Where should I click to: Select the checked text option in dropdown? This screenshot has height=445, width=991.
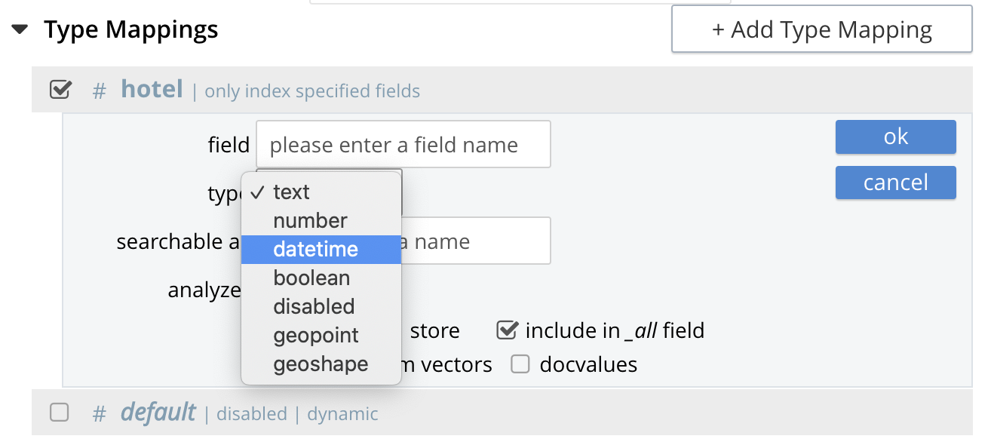pos(291,192)
